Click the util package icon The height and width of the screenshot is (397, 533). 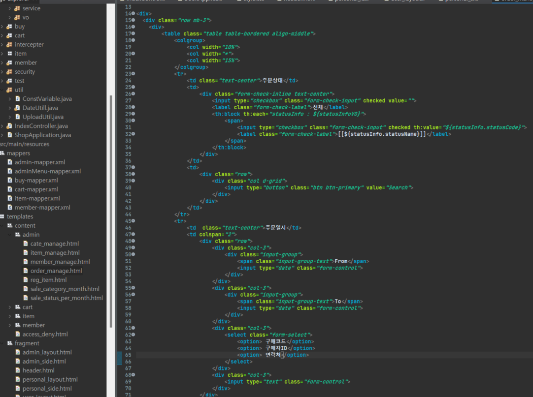[9, 90]
